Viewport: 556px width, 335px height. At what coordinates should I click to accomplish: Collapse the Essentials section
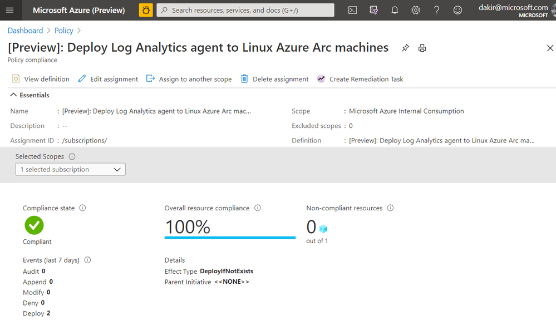(x=13, y=95)
